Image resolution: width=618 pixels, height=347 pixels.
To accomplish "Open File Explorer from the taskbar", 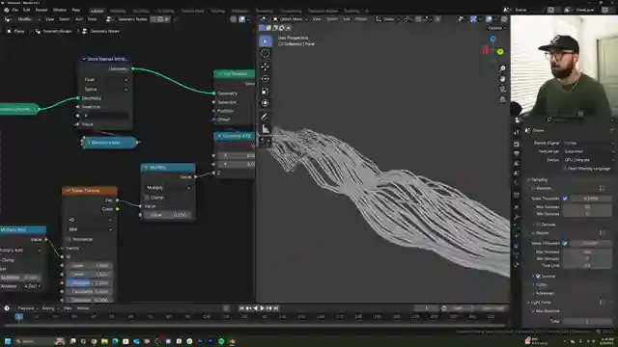I will (104, 341).
